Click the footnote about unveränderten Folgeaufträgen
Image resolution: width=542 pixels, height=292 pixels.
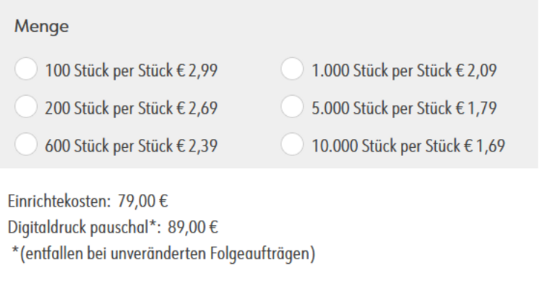point(163,254)
